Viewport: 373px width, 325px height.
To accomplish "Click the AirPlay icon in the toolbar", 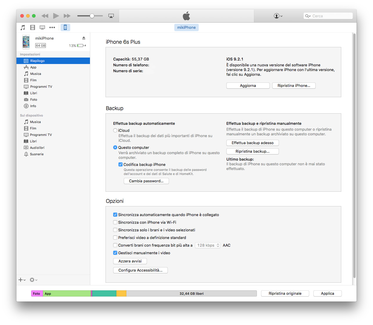I will click(111, 16).
